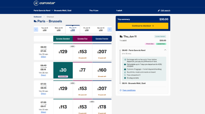This screenshot has height=114, width=205.
Task: Choose $153 Plus fare for 07:55 train
Action: coord(82,106)
